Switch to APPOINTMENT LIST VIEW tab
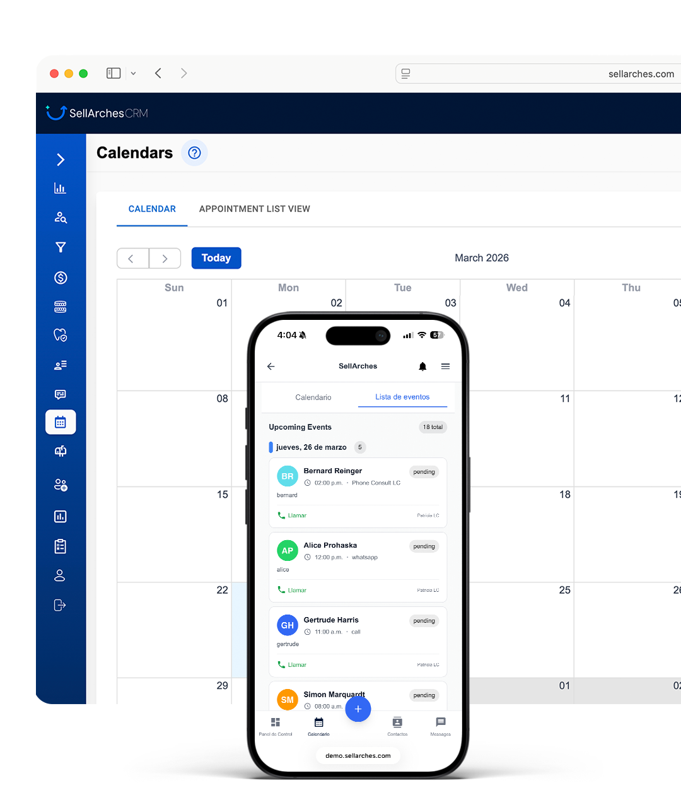681x795 pixels. (x=255, y=209)
